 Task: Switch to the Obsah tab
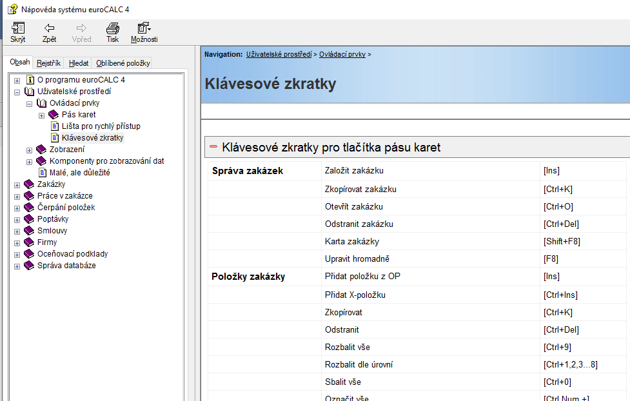[20, 62]
